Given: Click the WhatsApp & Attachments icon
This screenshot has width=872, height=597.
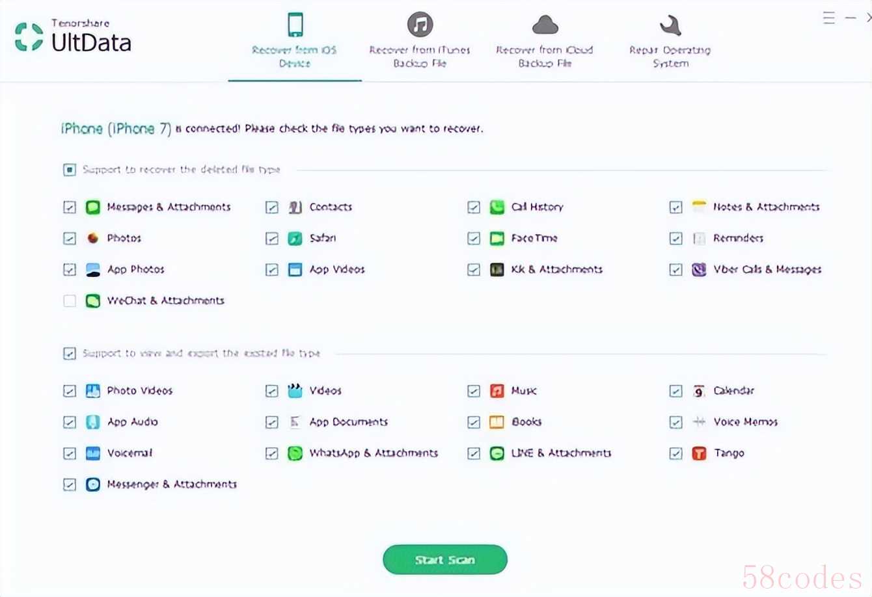Looking at the screenshot, I should (x=295, y=453).
